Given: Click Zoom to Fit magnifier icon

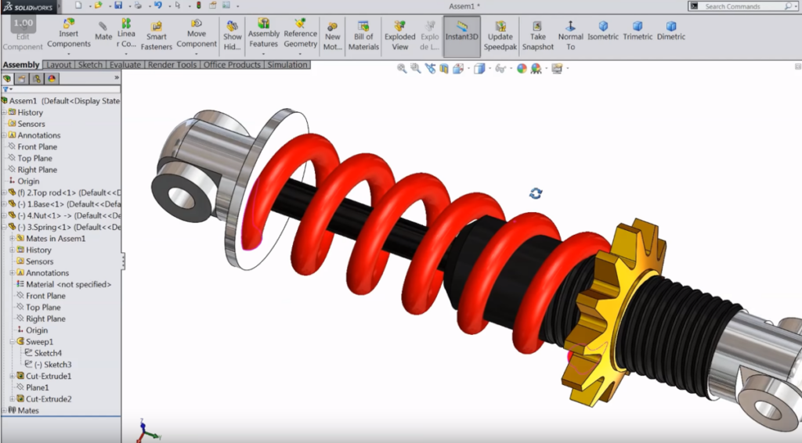Looking at the screenshot, I should (402, 68).
